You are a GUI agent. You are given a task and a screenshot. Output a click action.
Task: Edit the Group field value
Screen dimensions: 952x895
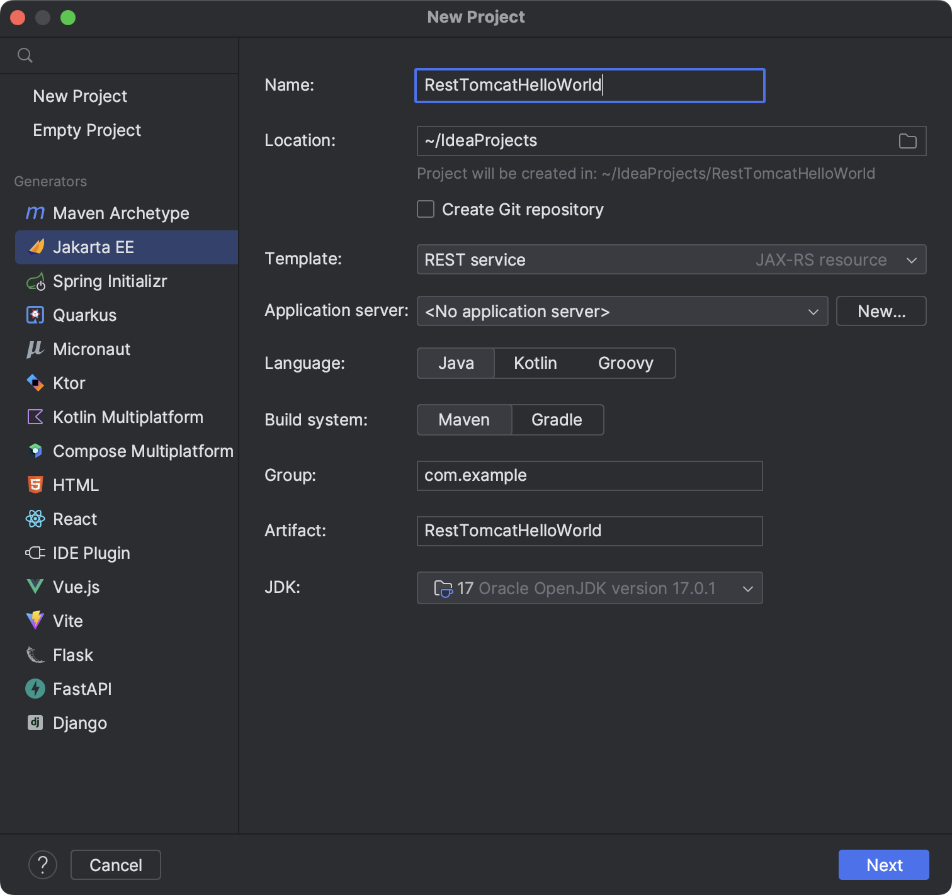point(589,476)
